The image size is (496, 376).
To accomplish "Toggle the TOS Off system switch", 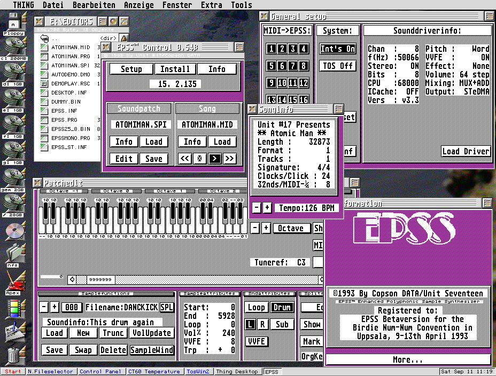I will pos(337,66).
